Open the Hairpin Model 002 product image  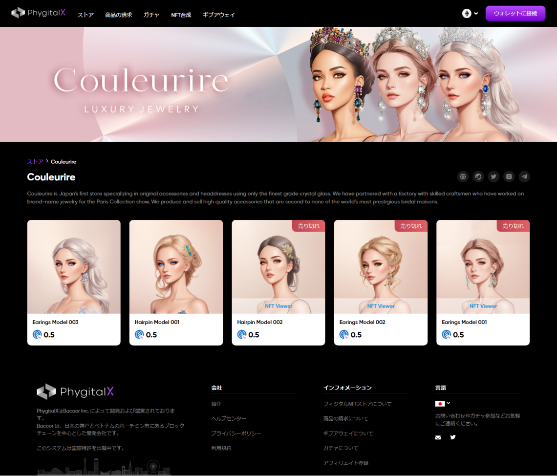(278, 267)
